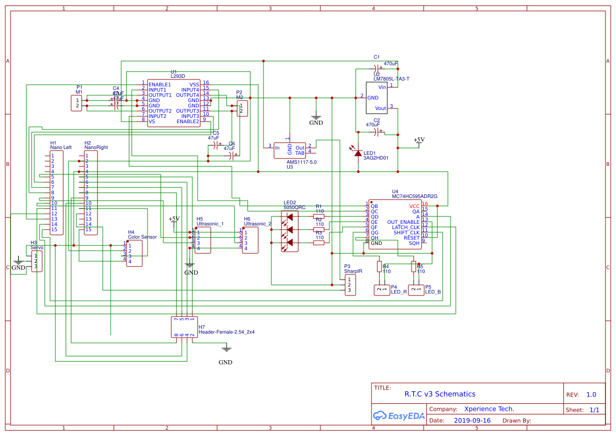Select the P4 LED_R connector symbol
This screenshot has height=436, width=616.
[382, 290]
